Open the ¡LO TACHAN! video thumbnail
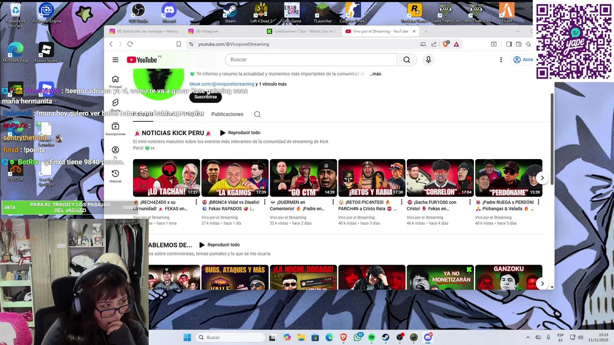Image resolution: width=614 pixels, height=345 pixels. point(166,178)
